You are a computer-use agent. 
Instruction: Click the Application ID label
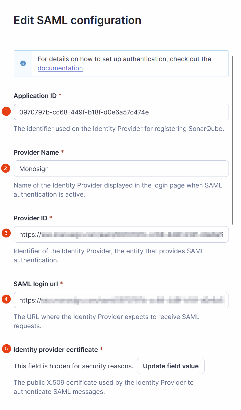(35, 96)
